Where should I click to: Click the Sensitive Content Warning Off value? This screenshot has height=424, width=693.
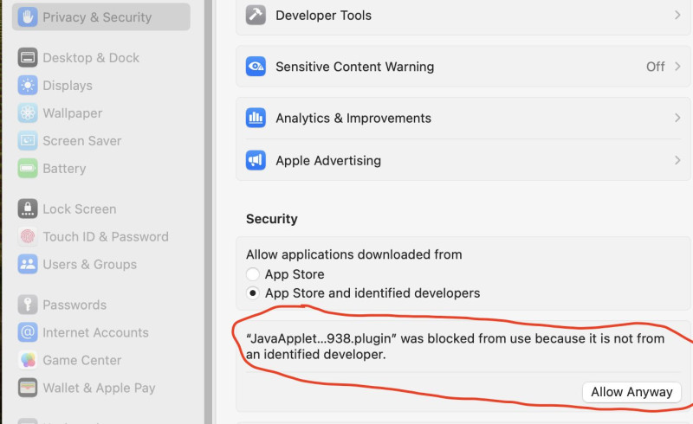pyautogui.click(x=655, y=67)
